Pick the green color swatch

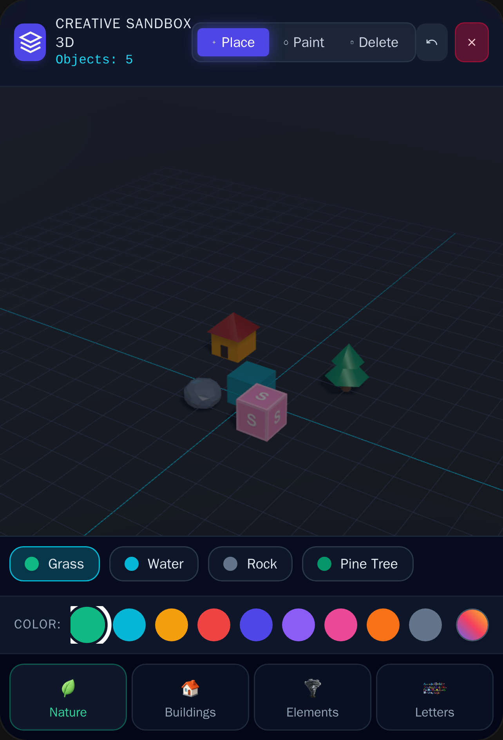88,625
